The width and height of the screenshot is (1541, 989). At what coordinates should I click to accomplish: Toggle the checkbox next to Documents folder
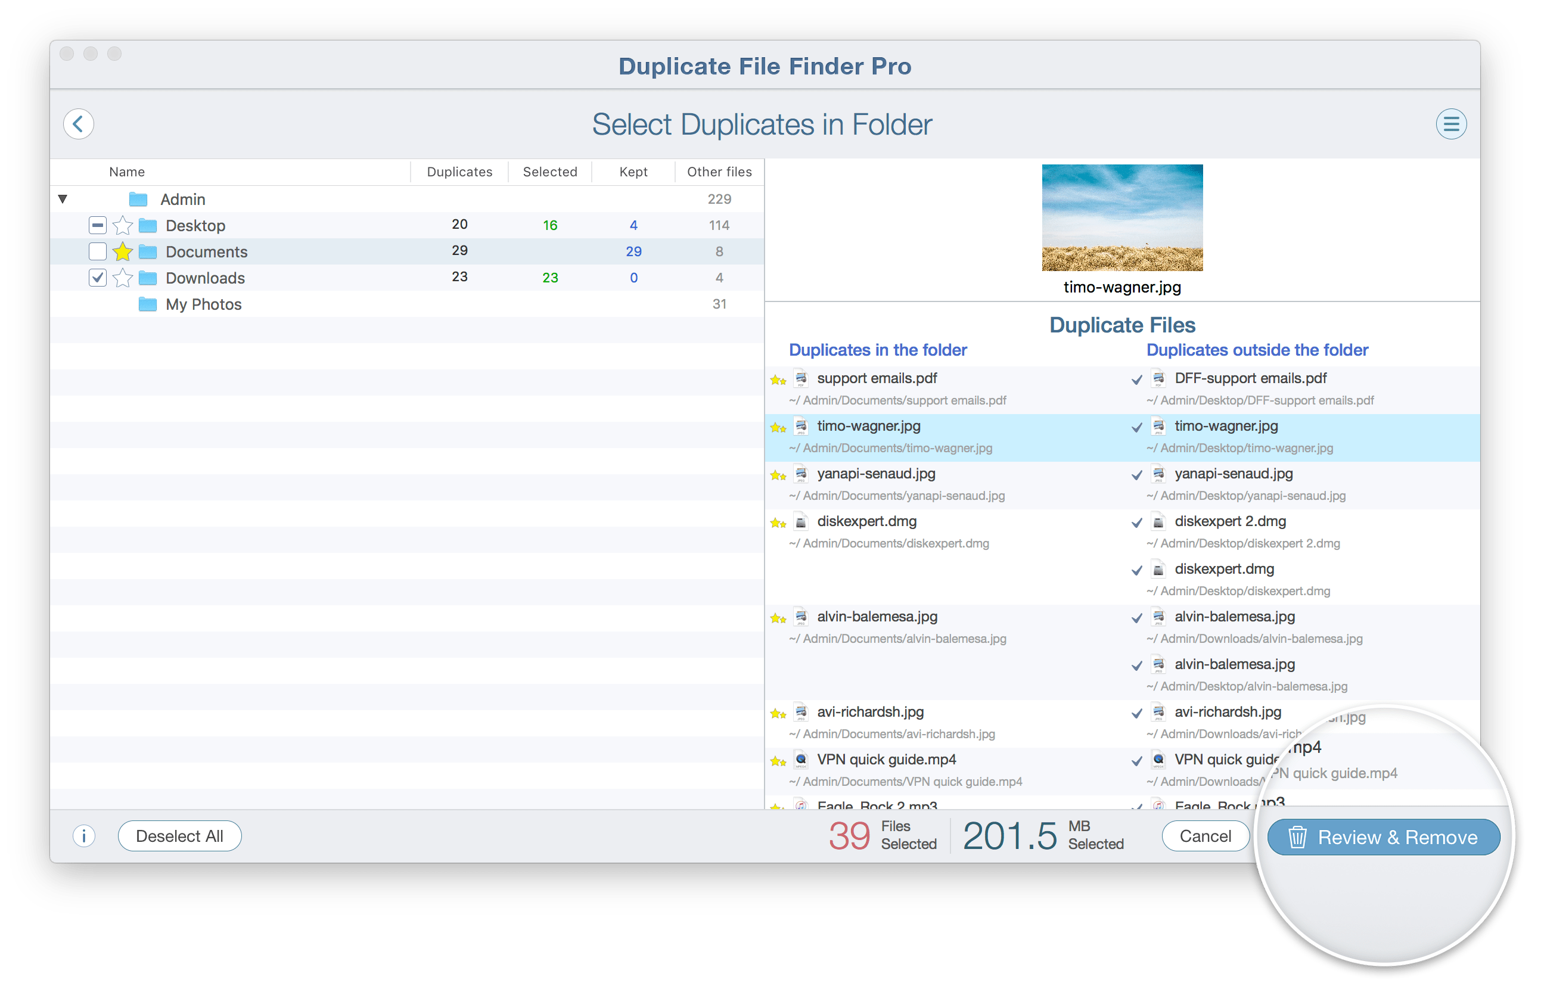point(94,251)
